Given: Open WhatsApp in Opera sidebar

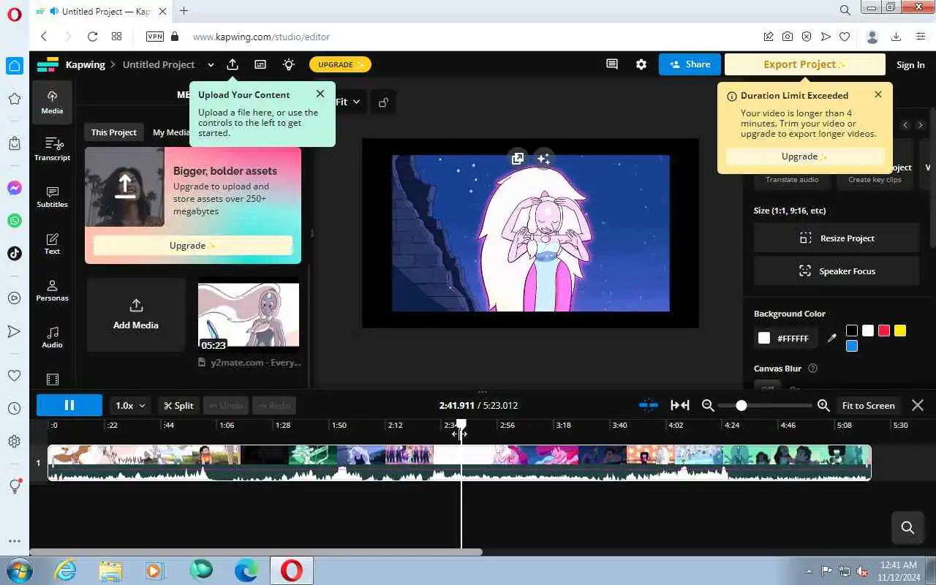Looking at the screenshot, I should pos(14,220).
